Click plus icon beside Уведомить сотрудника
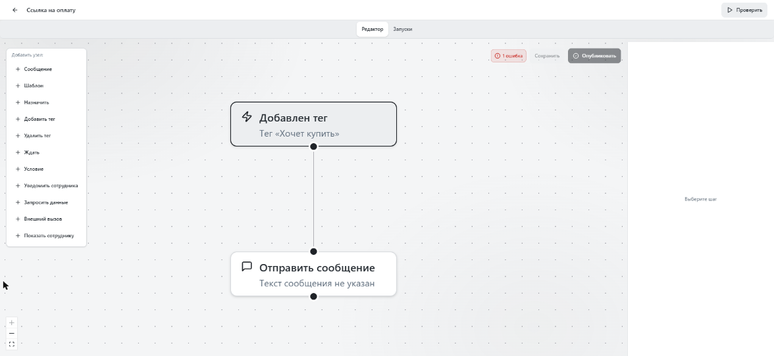 point(18,186)
